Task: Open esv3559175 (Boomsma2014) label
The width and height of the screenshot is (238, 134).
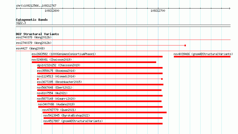Action: pyautogui.click(x=56, y=71)
